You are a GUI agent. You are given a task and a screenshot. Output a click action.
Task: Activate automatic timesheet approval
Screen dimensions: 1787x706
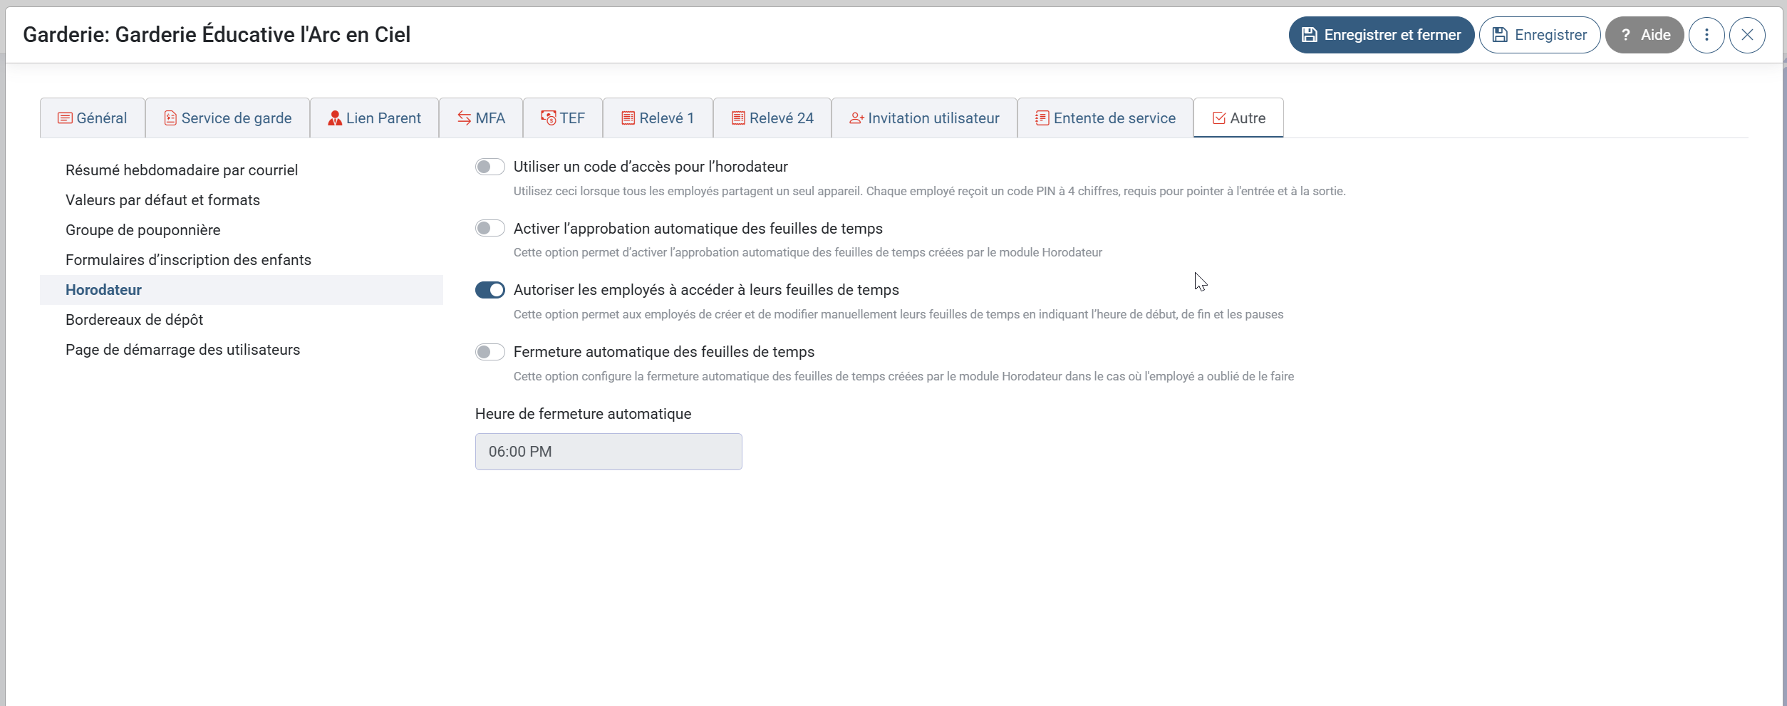tap(490, 228)
